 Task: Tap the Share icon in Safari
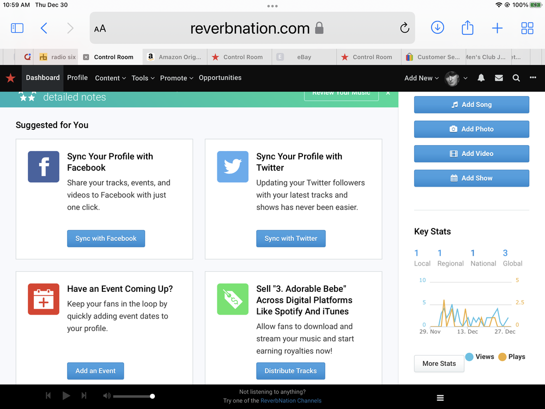(468, 27)
